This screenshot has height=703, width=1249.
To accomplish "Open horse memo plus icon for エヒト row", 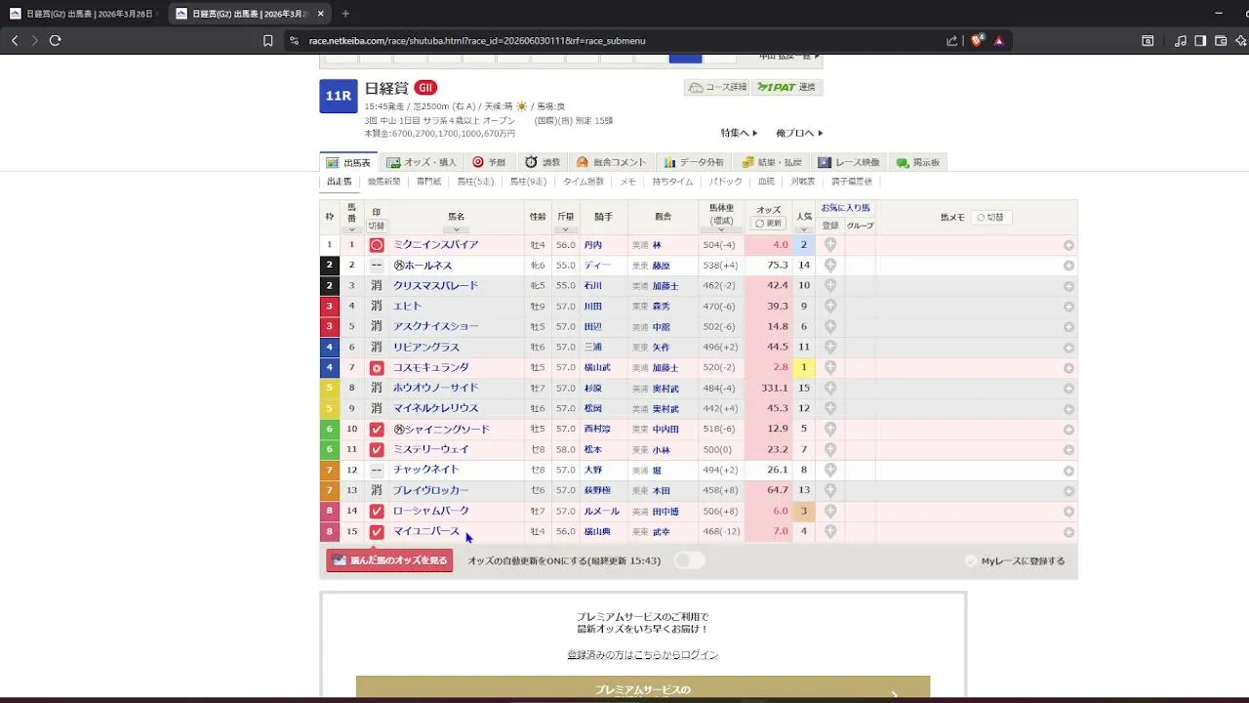I will [1068, 307].
